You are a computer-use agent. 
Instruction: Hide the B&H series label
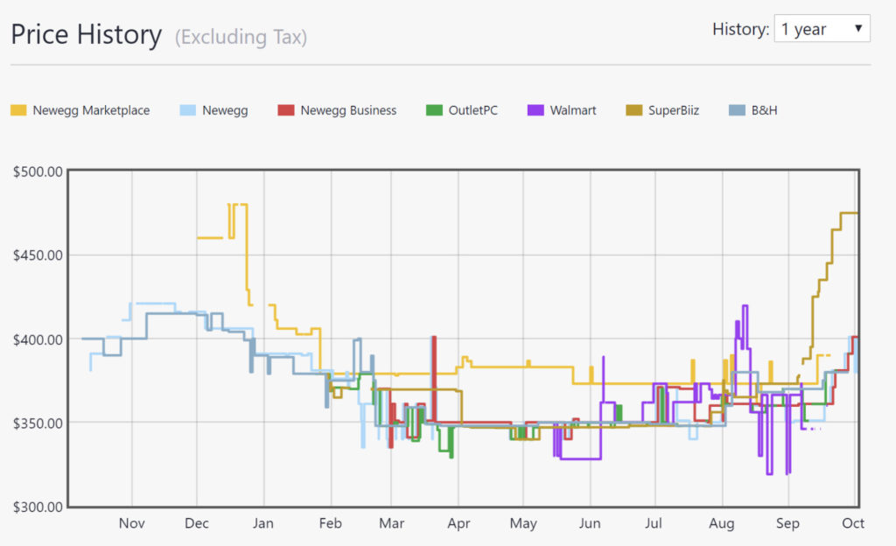tap(765, 110)
